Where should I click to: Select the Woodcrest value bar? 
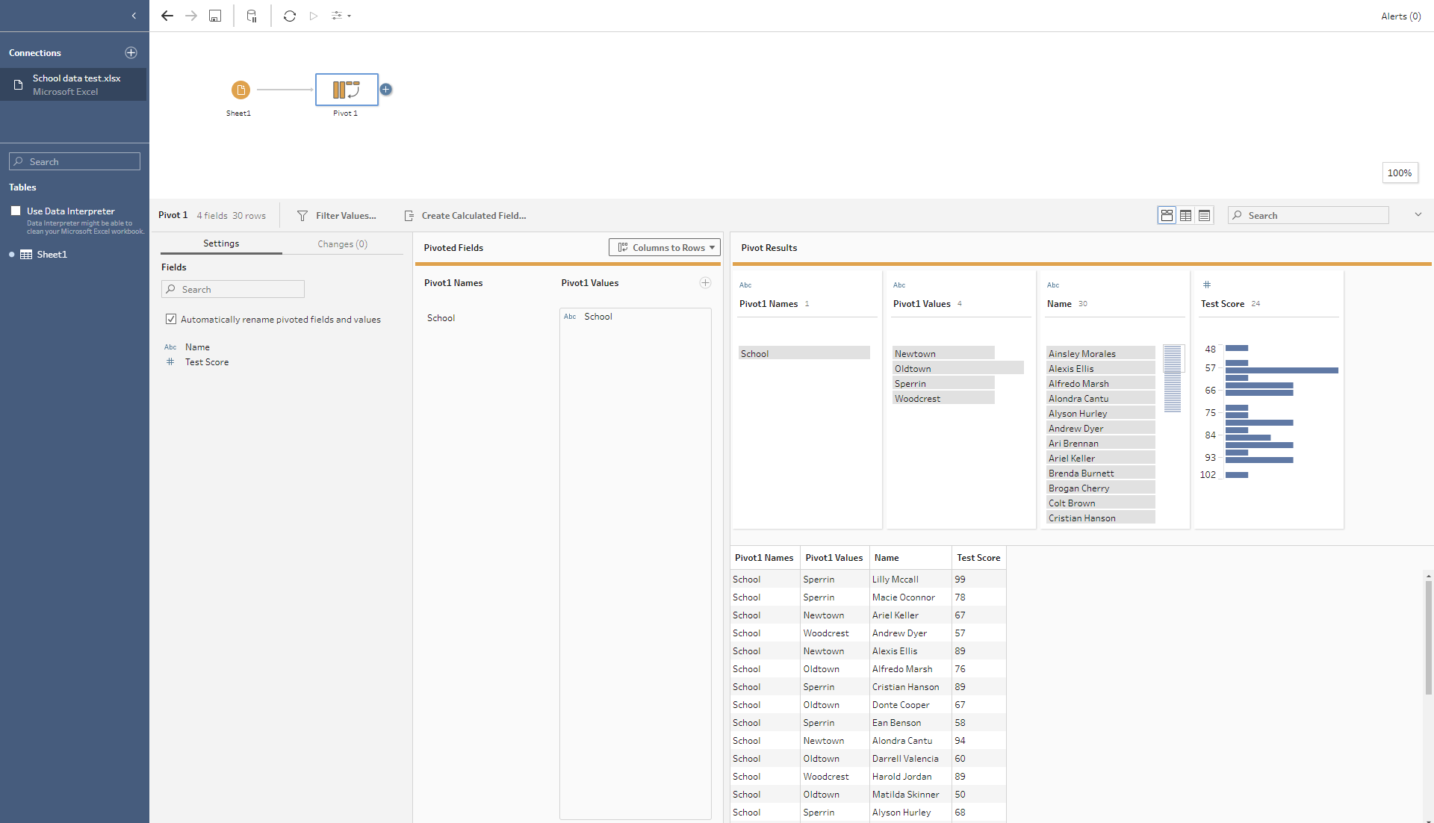click(944, 398)
